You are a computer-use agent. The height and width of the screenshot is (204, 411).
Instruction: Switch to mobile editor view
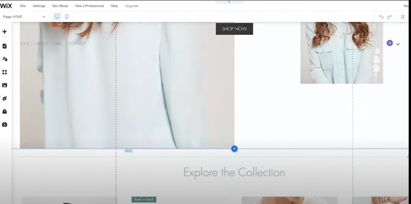(x=67, y=17)
